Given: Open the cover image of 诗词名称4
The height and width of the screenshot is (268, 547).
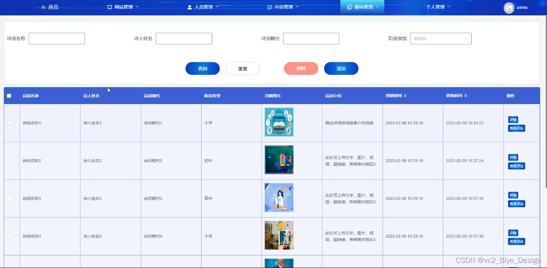Looking at the screenshot, I should (279, 235).
